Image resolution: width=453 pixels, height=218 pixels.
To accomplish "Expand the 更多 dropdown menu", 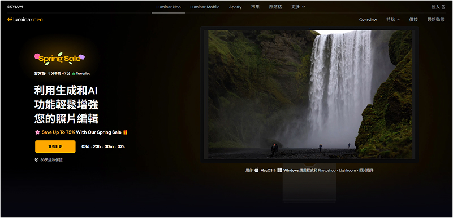I will point(298,7).
